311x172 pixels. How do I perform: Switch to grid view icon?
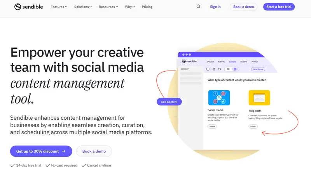[x=235, y=69]
